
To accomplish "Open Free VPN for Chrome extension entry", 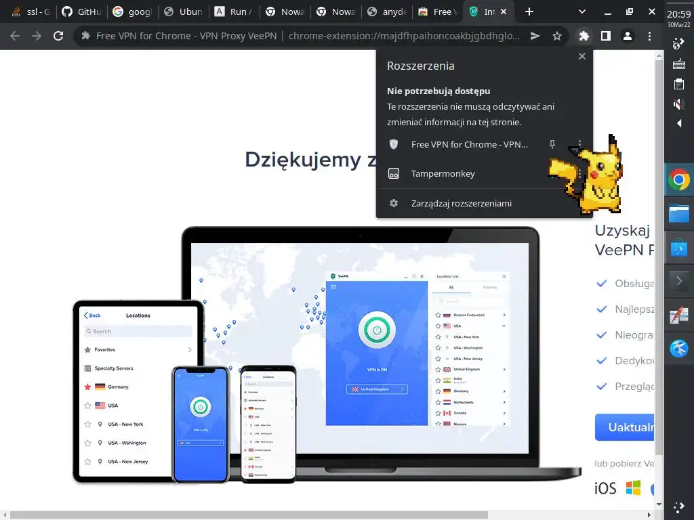I will click(x=469, y=144).
